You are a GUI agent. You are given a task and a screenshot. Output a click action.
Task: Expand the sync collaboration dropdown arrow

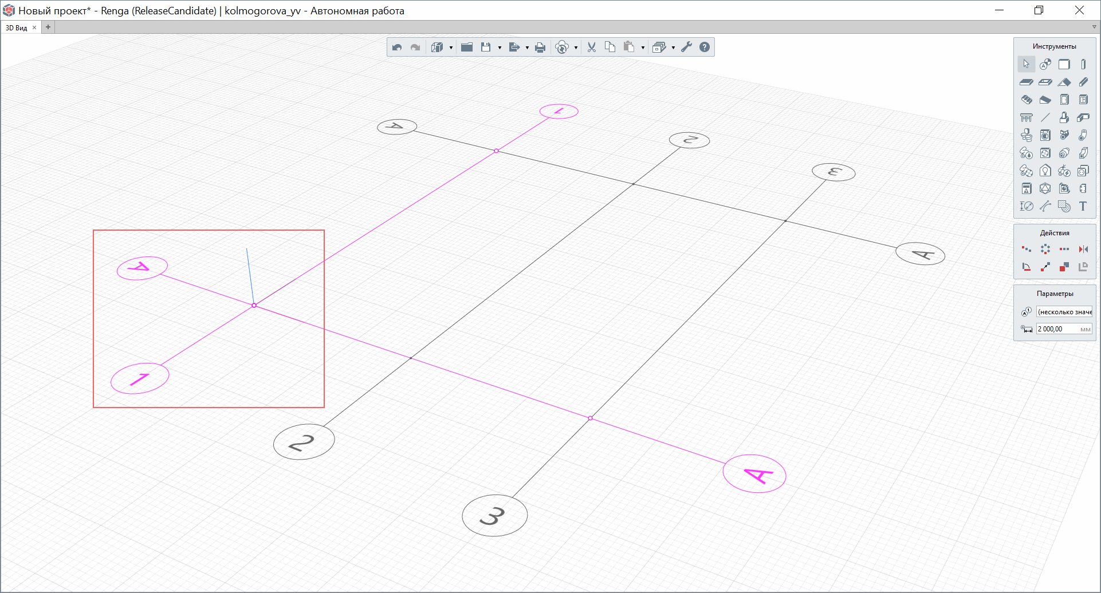pos(576,48)
